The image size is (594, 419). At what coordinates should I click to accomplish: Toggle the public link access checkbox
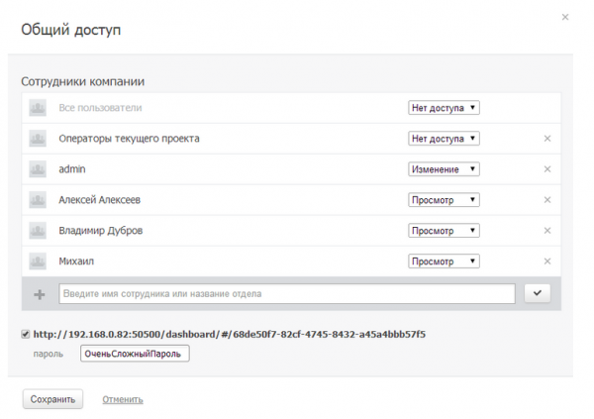click(x=26, y=334)
